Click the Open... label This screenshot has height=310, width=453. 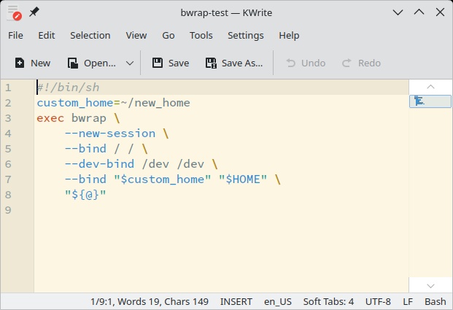100,63
